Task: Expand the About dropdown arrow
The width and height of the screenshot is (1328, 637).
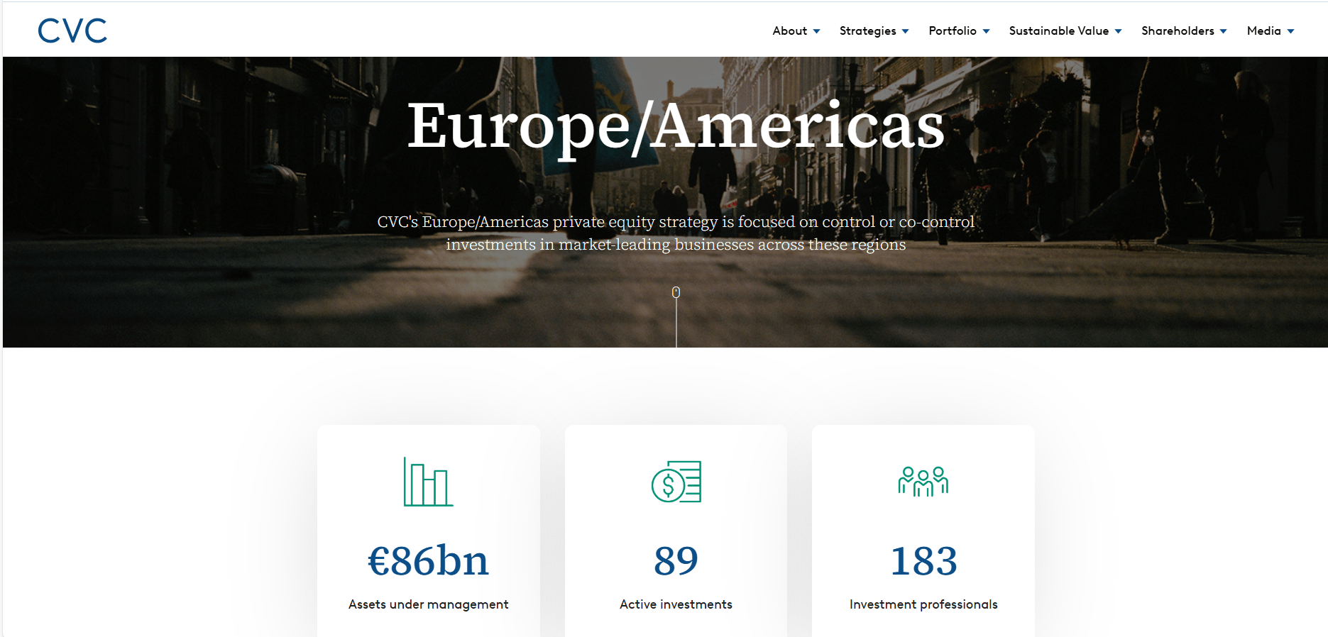Action: (817, 31)
